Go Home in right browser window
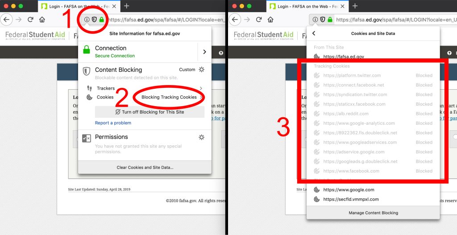 270,20
